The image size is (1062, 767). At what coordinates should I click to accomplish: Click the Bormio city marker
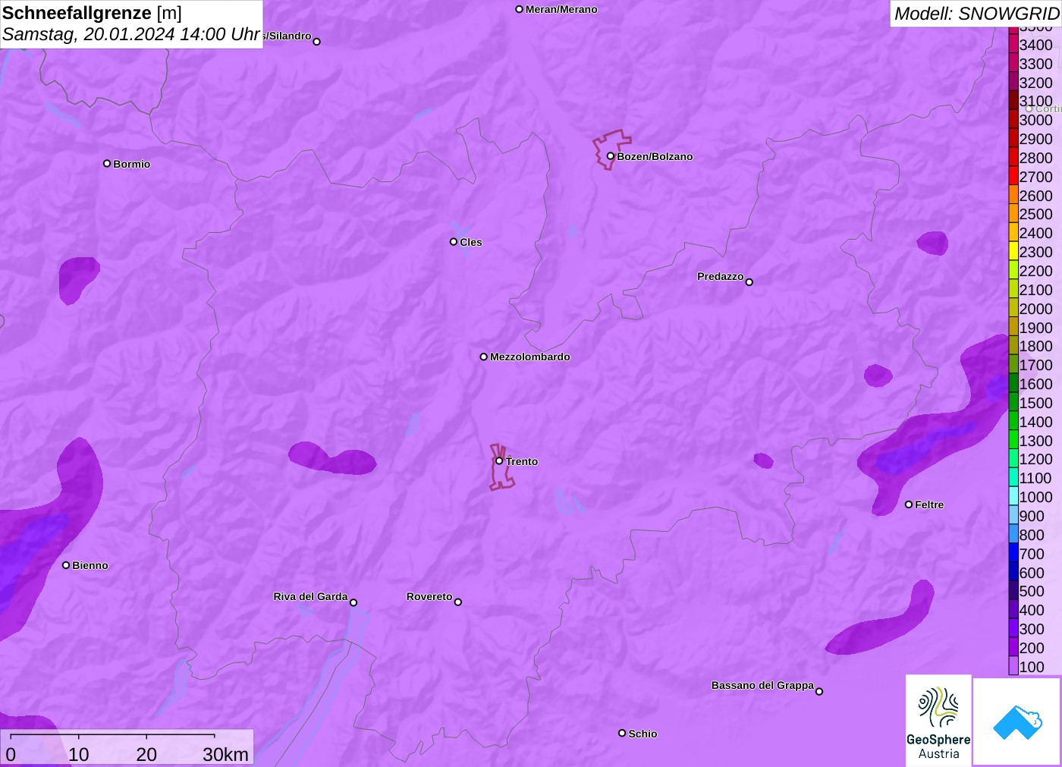107,163
